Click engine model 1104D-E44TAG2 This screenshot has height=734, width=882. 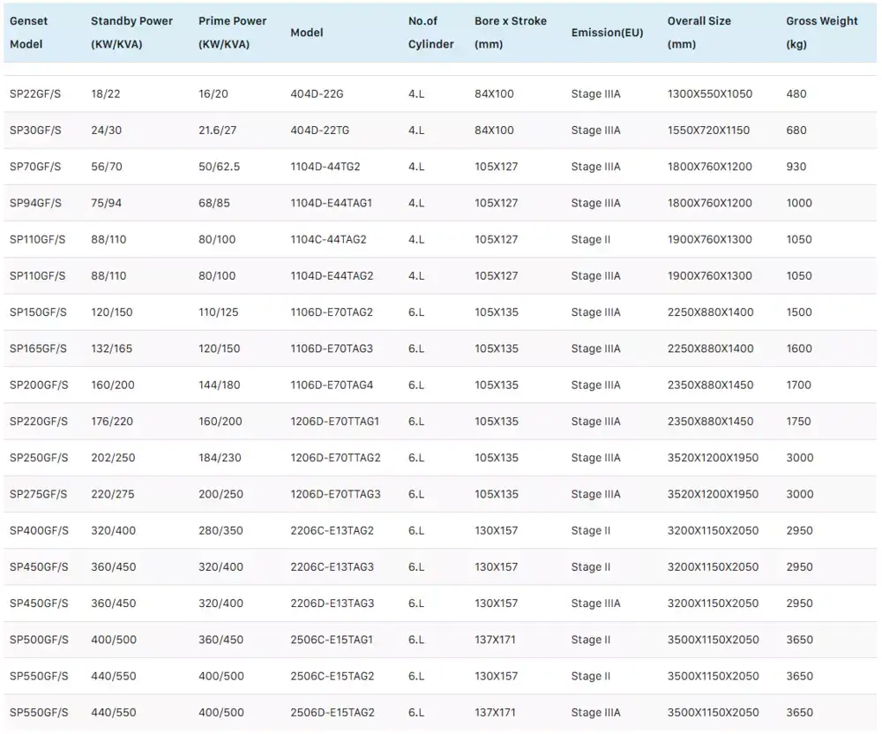pos(332,276)
